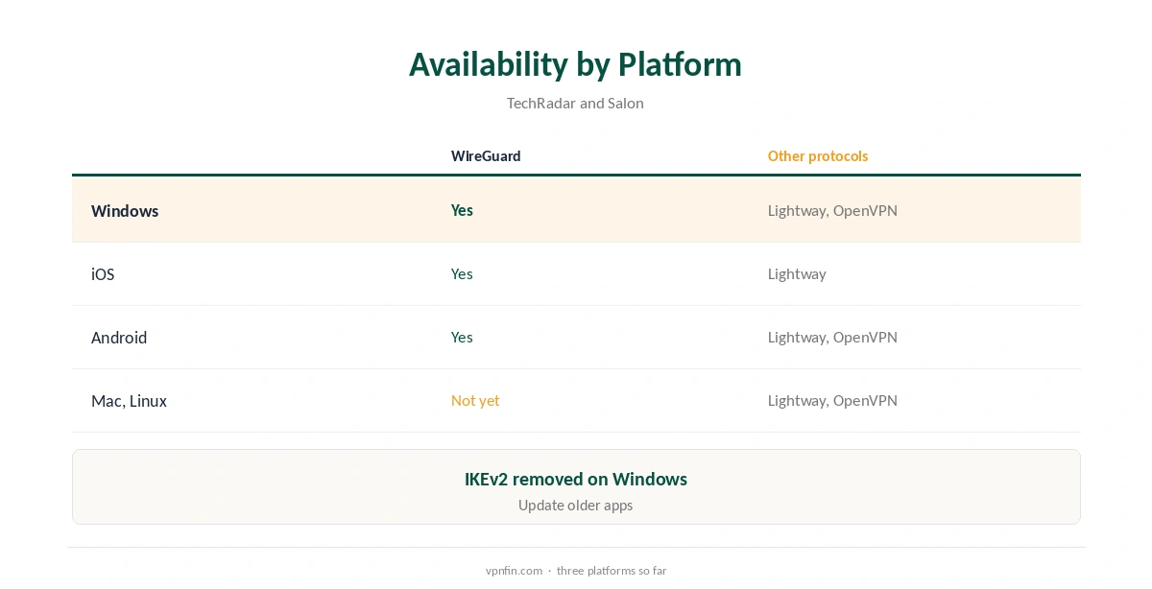Image resolution: width=1152 pixels, height=589 pixels.
Task: Open the vpnfin.com footer link
Action: coord(514,570)
